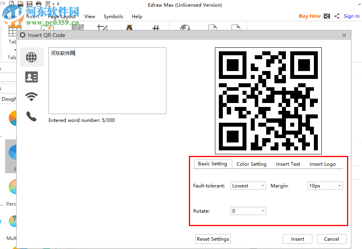
Task: Click the share icon near Sign In
Action: click(336, 16)
